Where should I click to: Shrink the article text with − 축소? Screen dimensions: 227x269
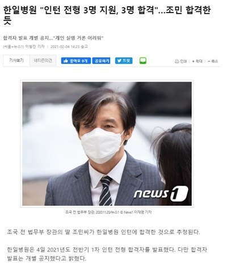pos(213,61)
